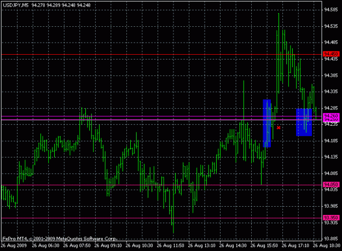Click the 26 Aug 17:10 time label

pos(295,246)
